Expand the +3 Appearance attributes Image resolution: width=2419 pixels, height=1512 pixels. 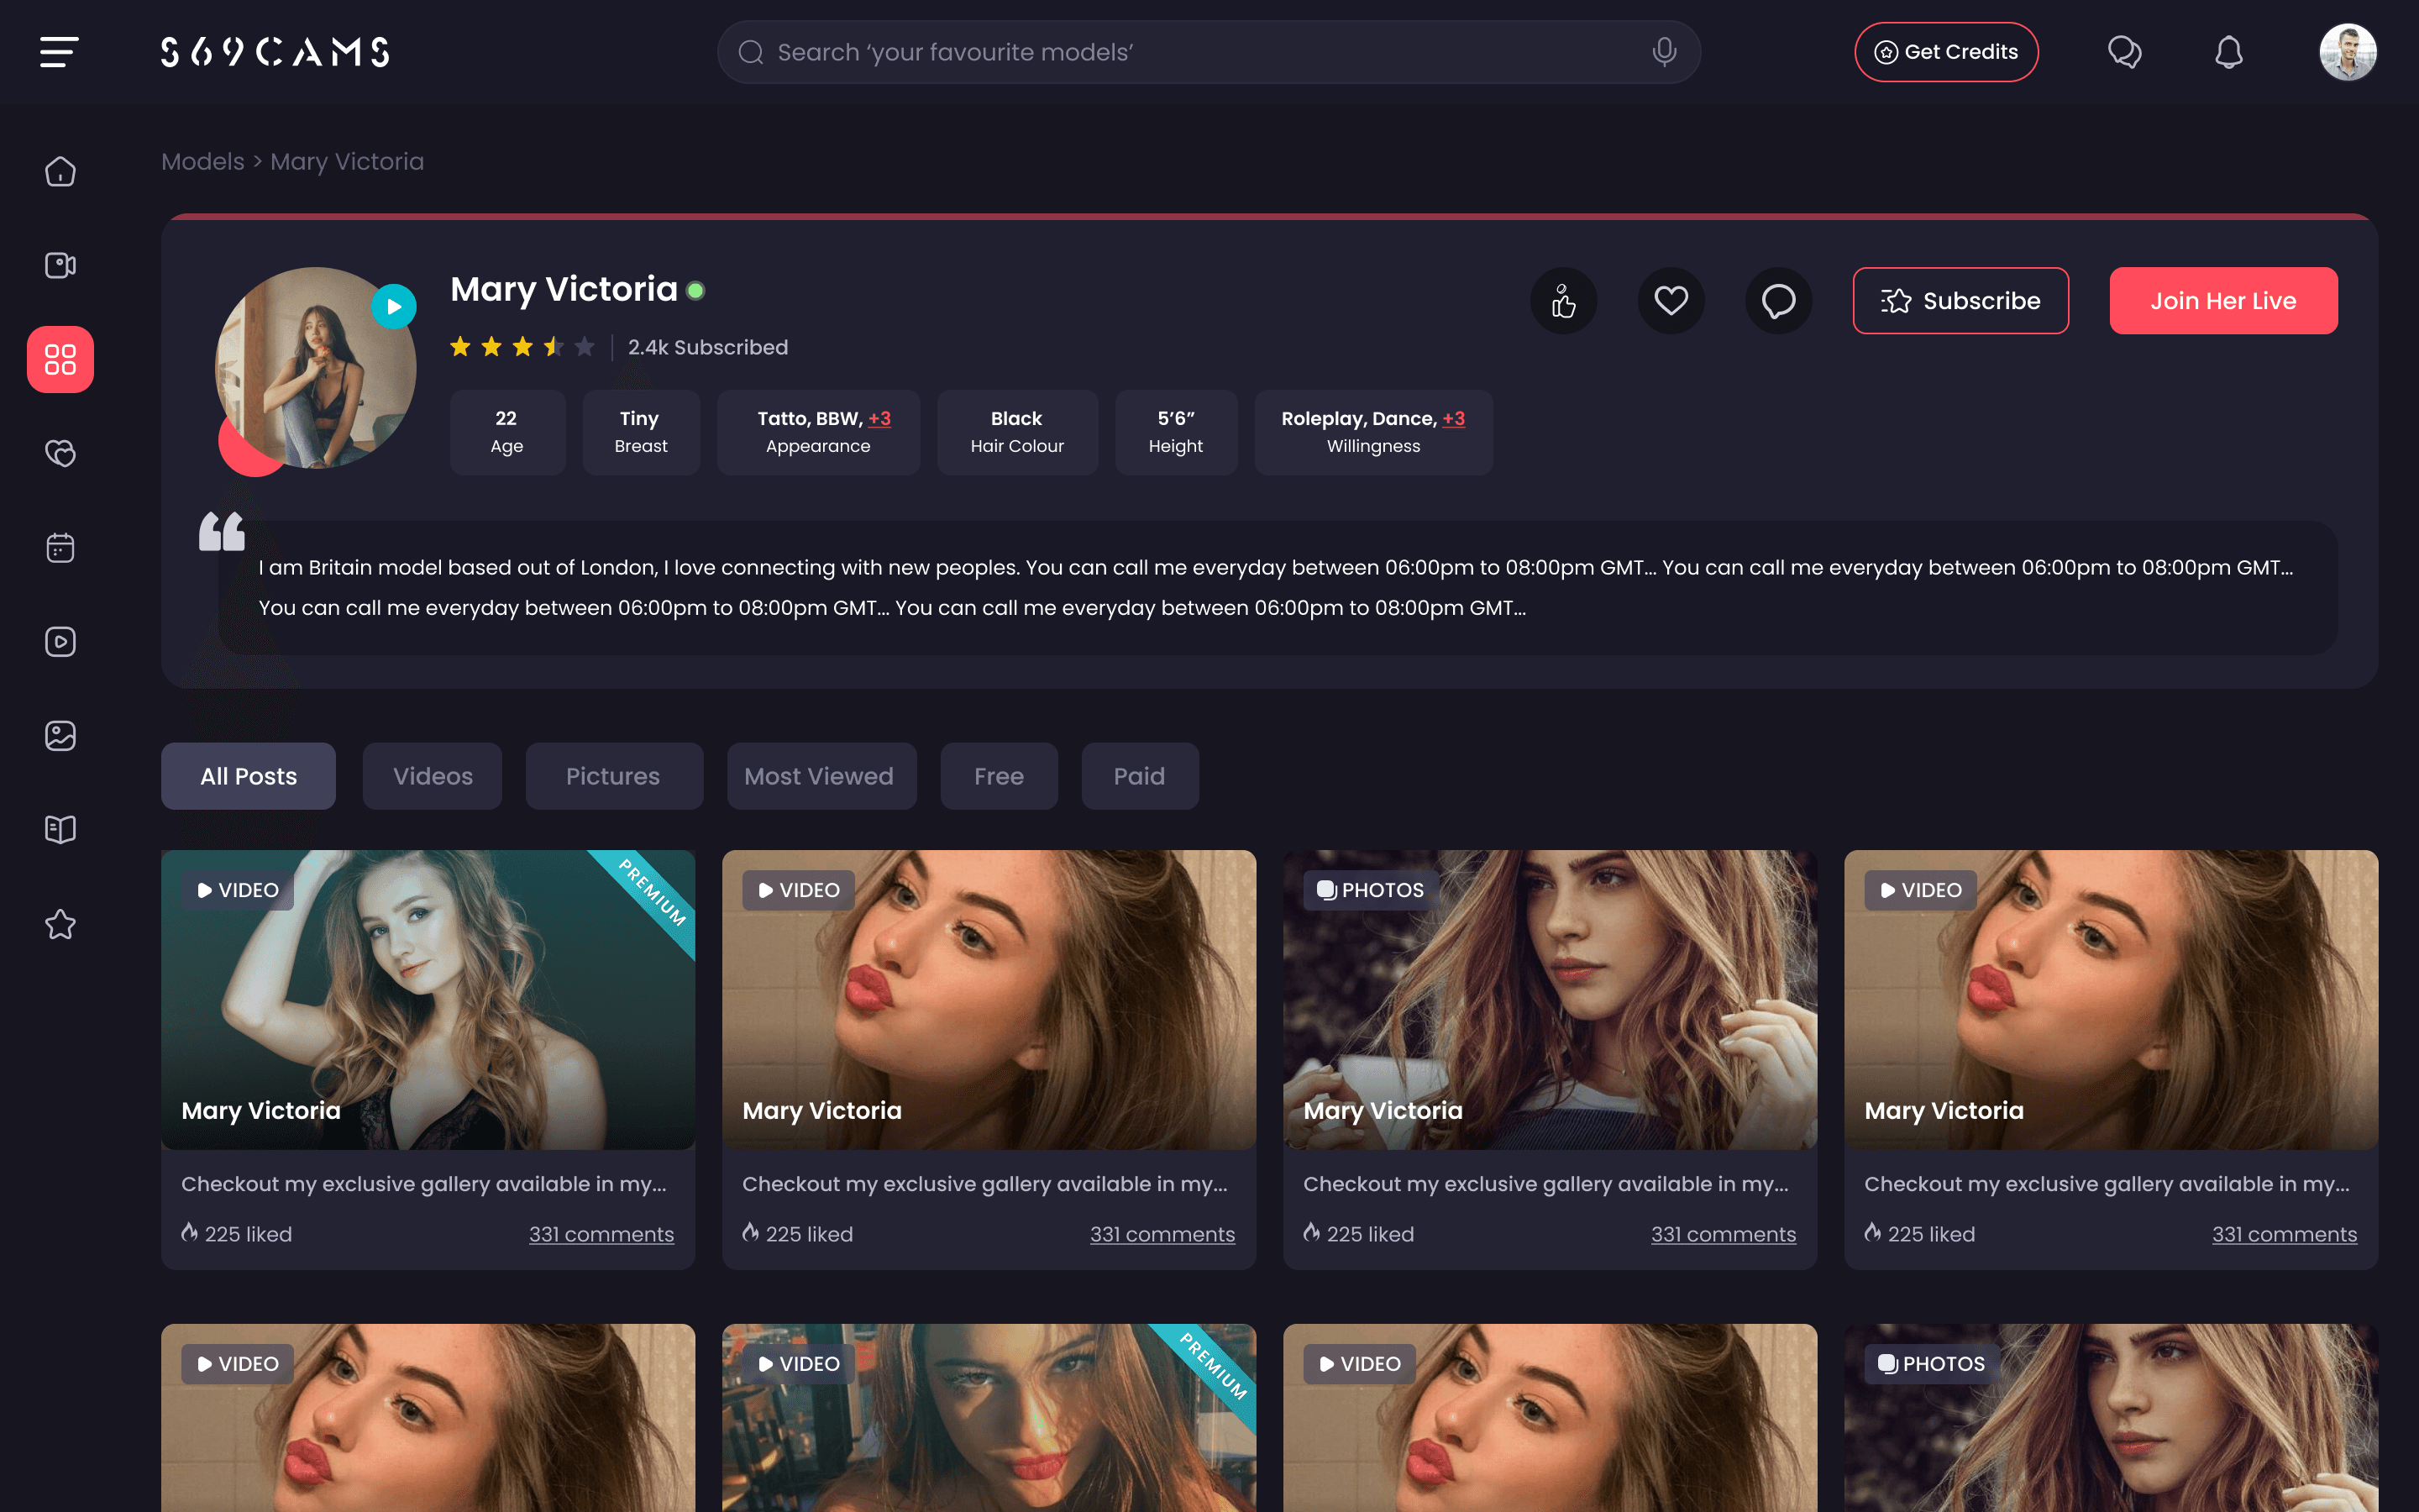(879, 418)
